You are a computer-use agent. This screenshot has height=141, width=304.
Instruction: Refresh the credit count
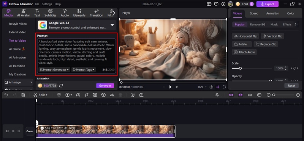coord(61,86)
